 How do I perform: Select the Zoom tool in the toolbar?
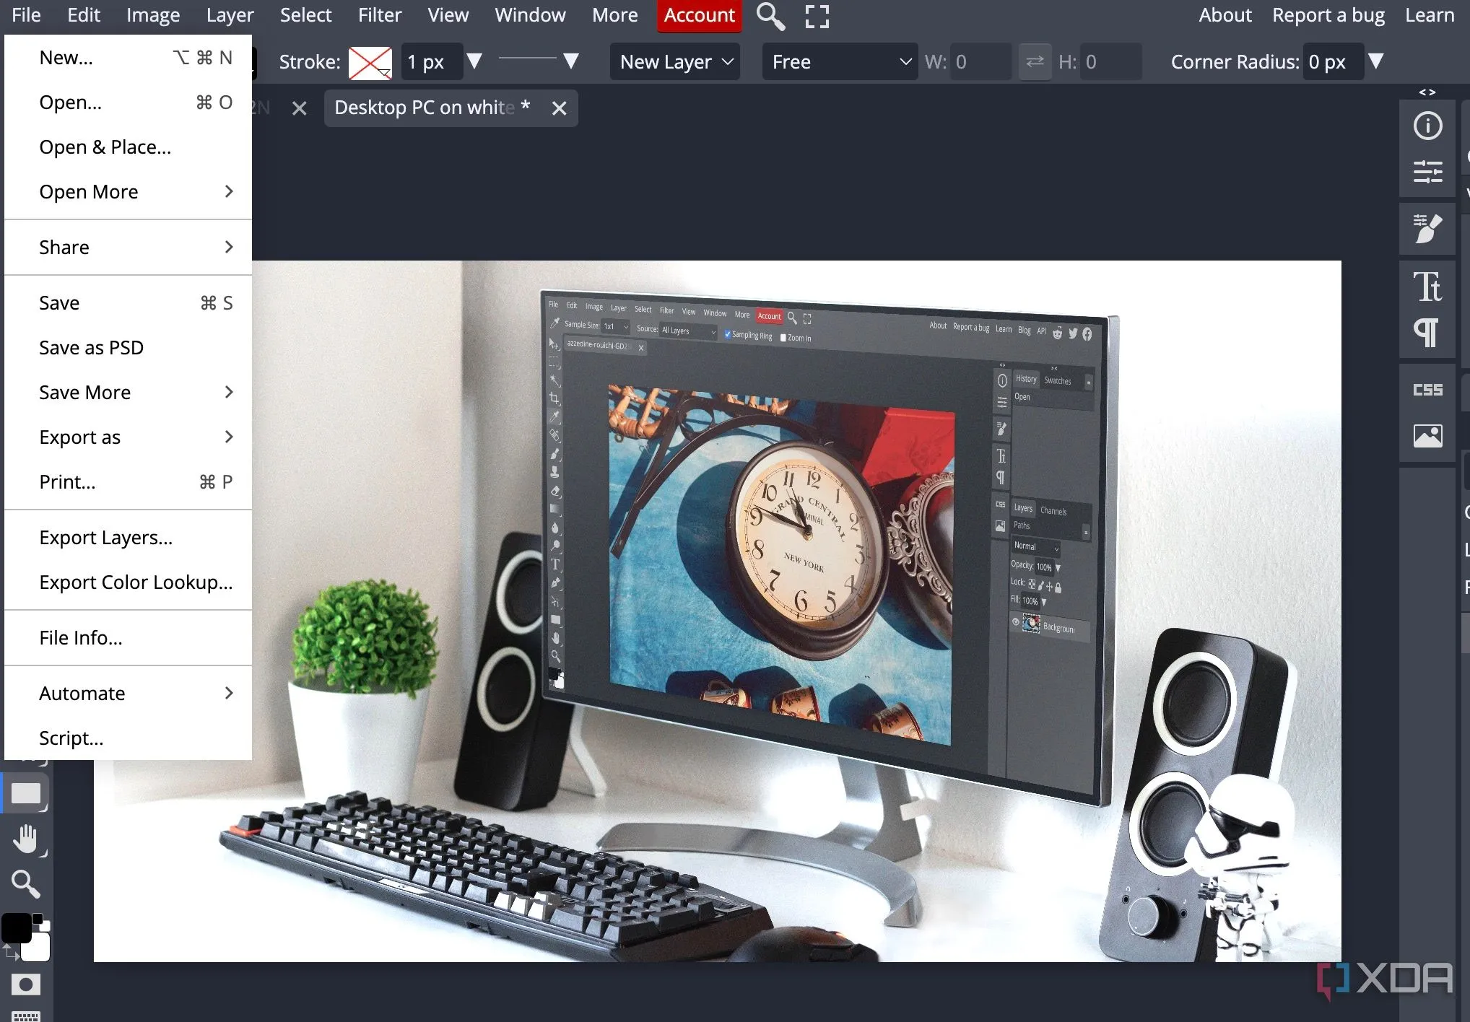tap(26, 883)
